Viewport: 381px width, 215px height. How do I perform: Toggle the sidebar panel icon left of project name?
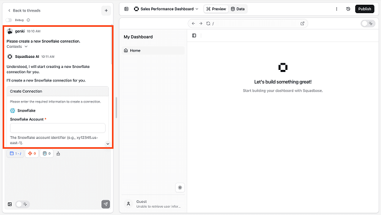[126, 9]
